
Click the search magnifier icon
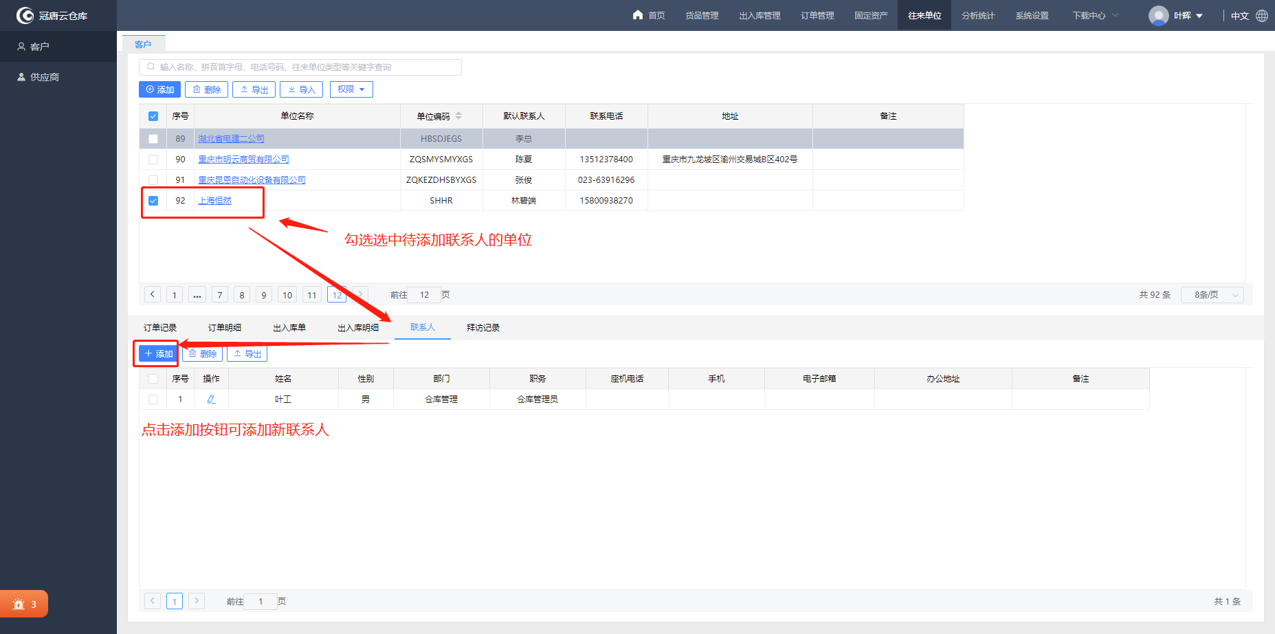point(151,67)
